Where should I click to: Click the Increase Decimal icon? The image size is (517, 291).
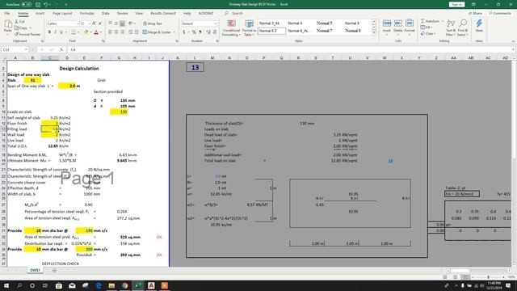(208, 32)
